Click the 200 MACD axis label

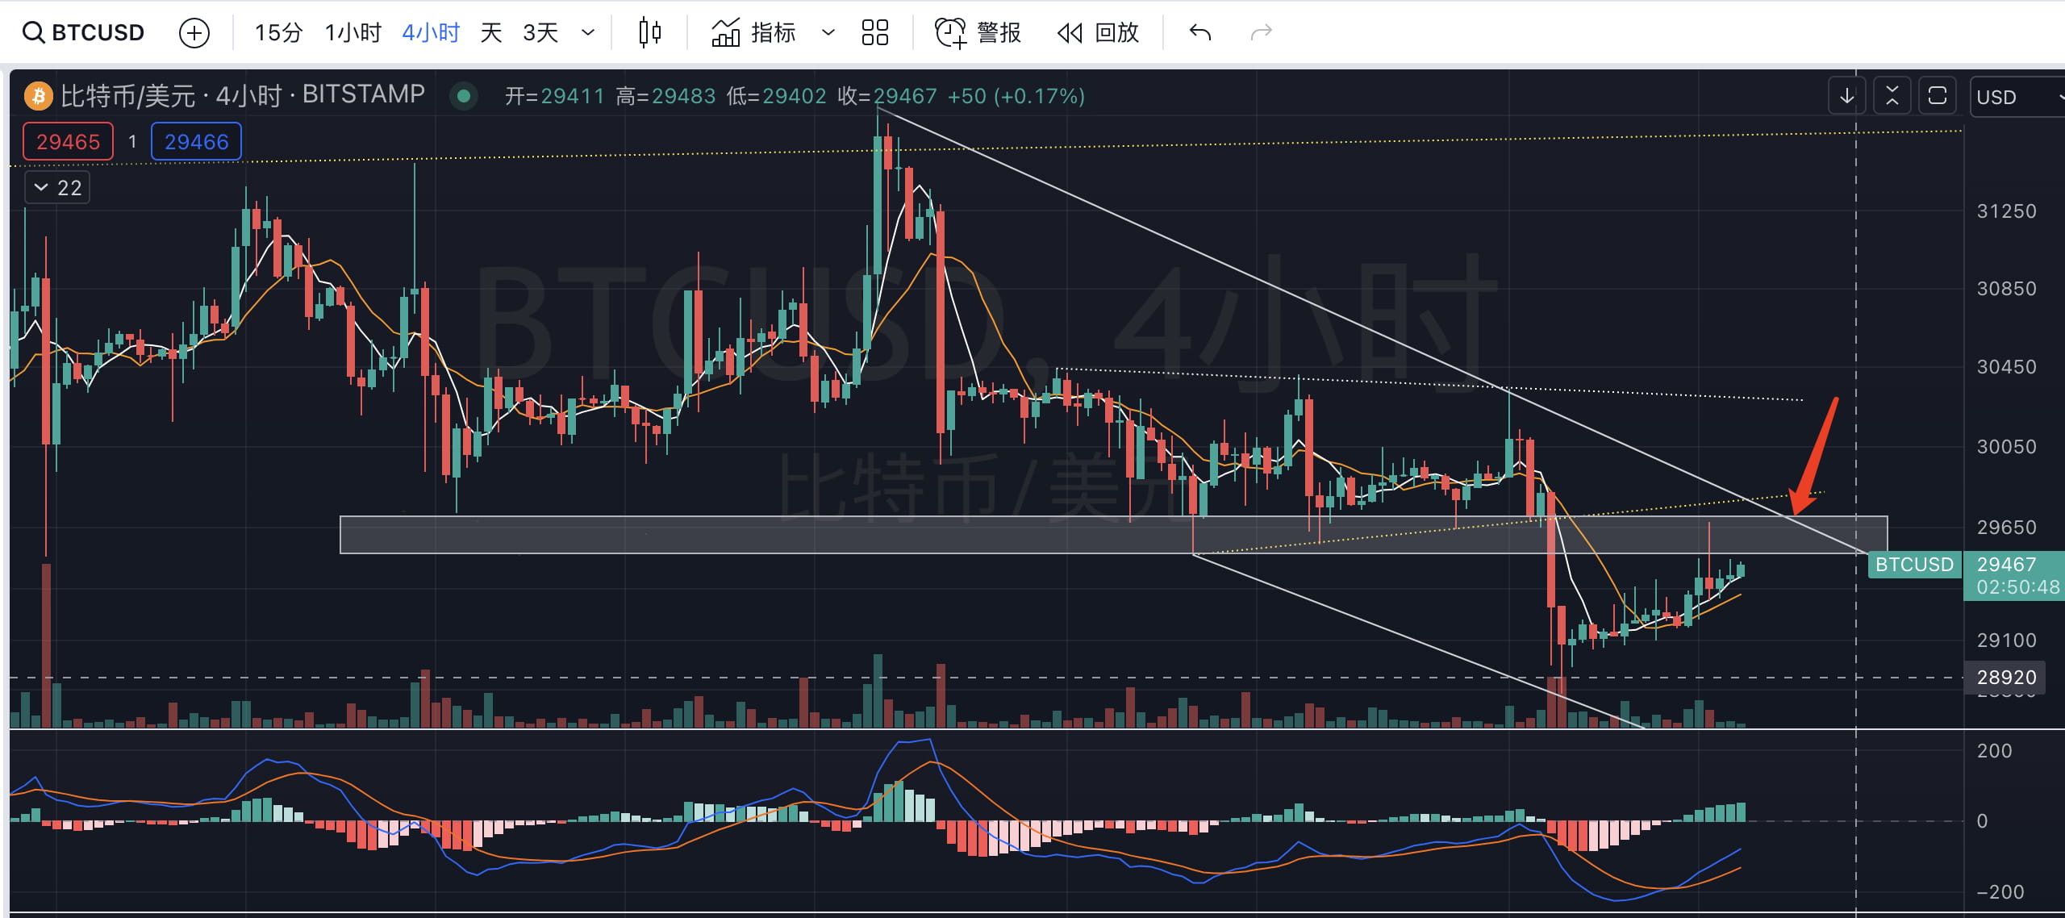1994,750
